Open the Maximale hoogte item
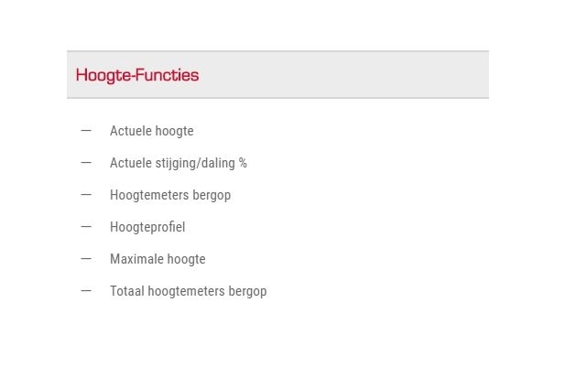Viewport: 565px width, 389px height. click(x=158, y=259)
